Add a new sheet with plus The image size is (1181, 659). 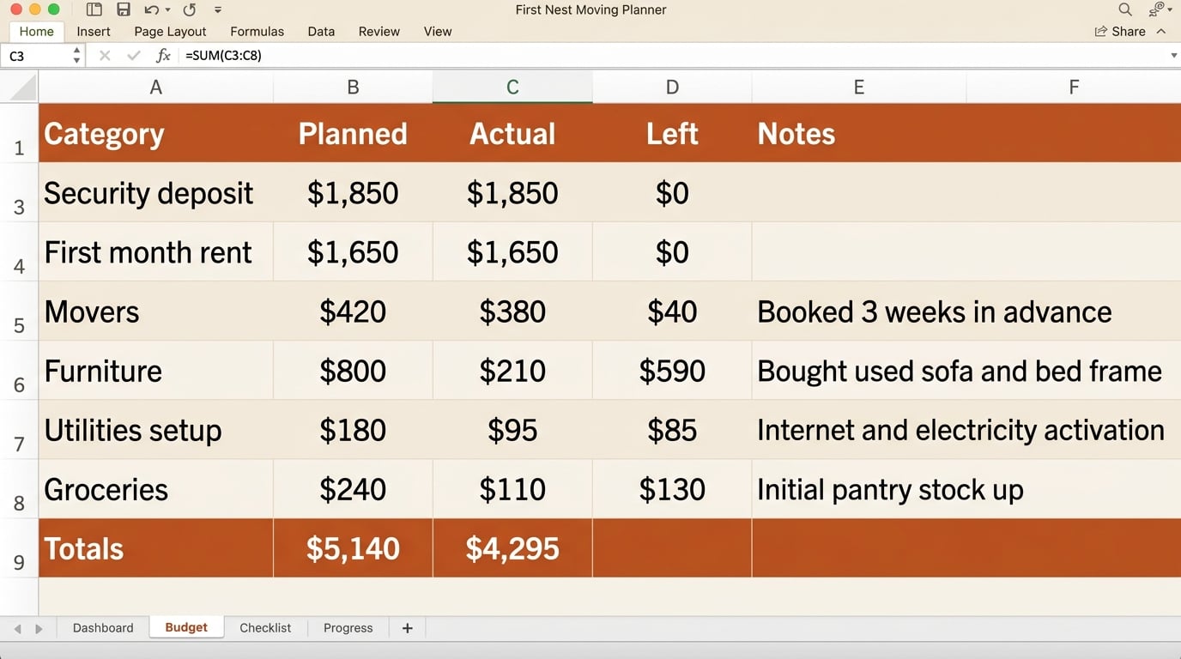click(x=408, y=628)
